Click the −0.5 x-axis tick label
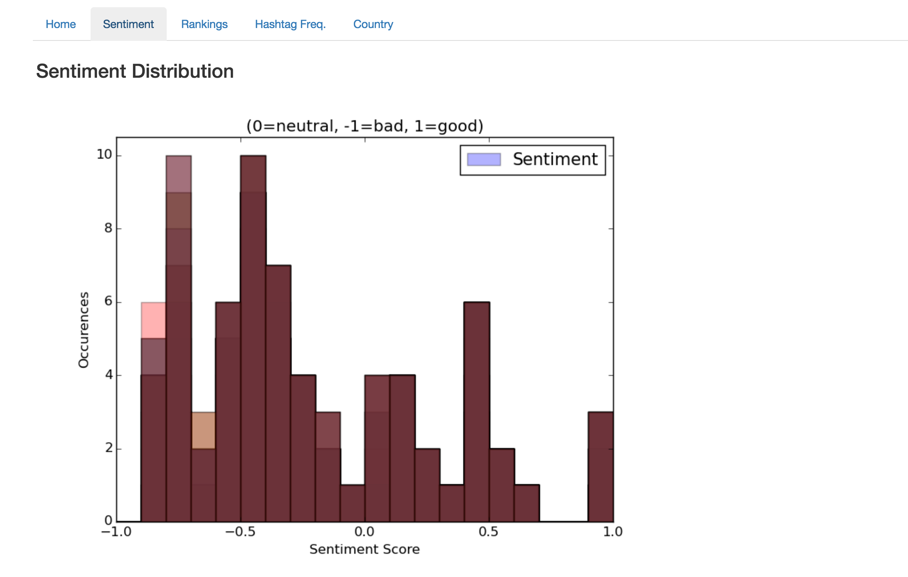The width and height of the screenshot is (908, 577). (240, 532)
